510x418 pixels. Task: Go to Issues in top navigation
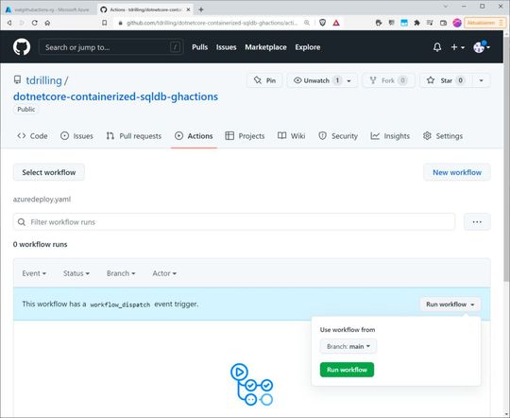pyautogui.click(x=226, y=47)
